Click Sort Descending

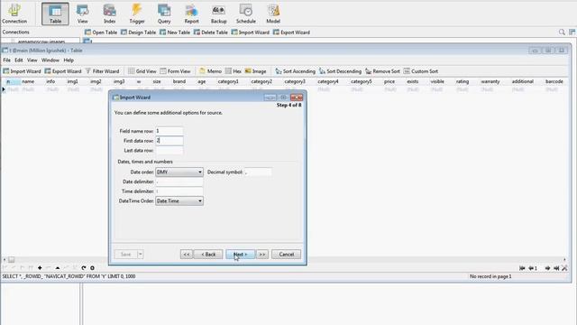point(341,71)
